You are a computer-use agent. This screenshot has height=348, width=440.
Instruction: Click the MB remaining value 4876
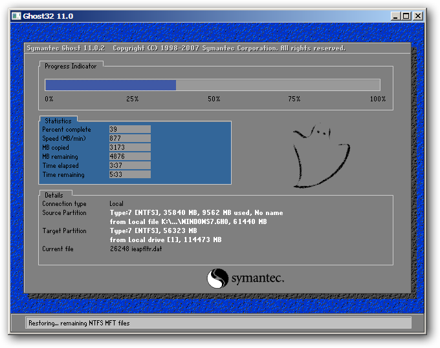(130, 156)
